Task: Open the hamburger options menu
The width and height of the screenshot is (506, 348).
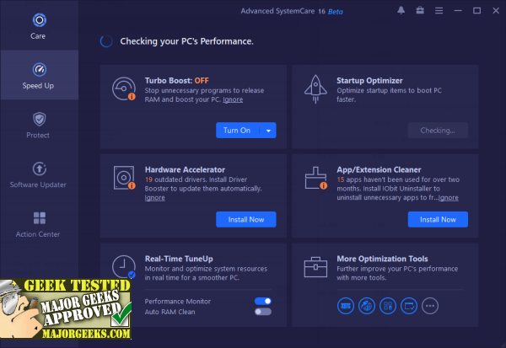Action: tap(439, 11)
